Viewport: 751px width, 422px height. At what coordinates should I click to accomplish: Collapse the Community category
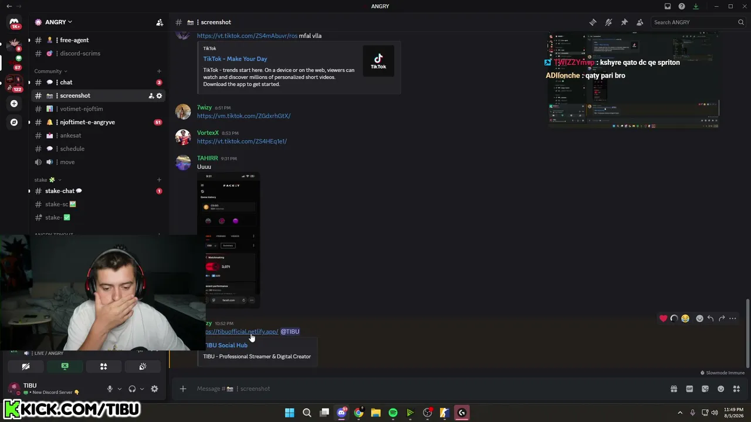click(x=50, y=72)
